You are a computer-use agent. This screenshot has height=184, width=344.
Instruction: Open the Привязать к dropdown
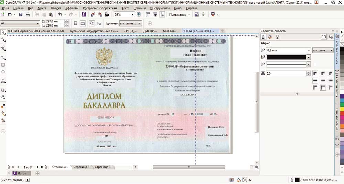coord(179,14)
